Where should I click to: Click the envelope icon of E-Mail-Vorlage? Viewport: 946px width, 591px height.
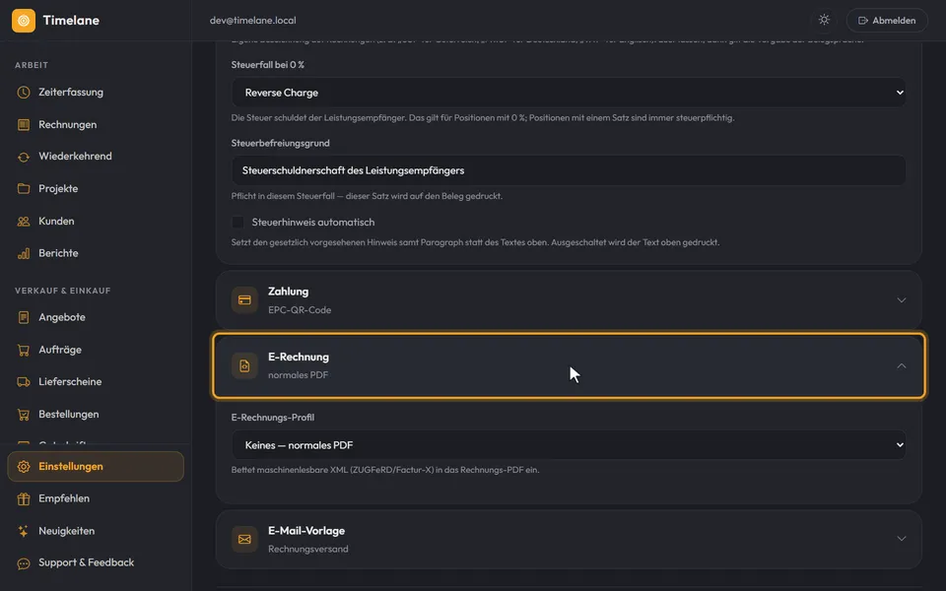click(244, 539)
